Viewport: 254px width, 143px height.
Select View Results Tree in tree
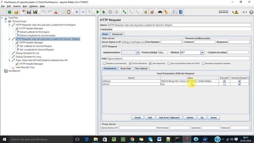[x=25, y=68]
